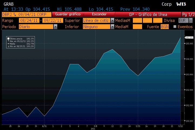Expand the Superior Línea de cotiz dropdown
The height and width of the screenshot is (130, 195).
click(112, 21)
